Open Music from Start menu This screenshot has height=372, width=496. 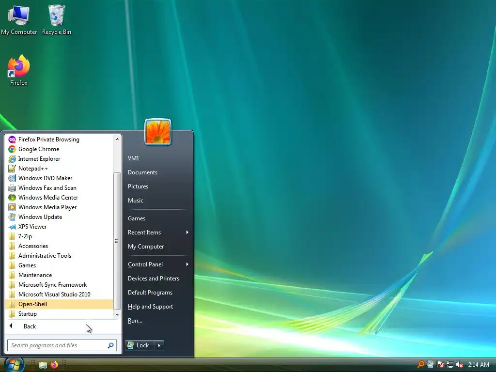[158, 201]
